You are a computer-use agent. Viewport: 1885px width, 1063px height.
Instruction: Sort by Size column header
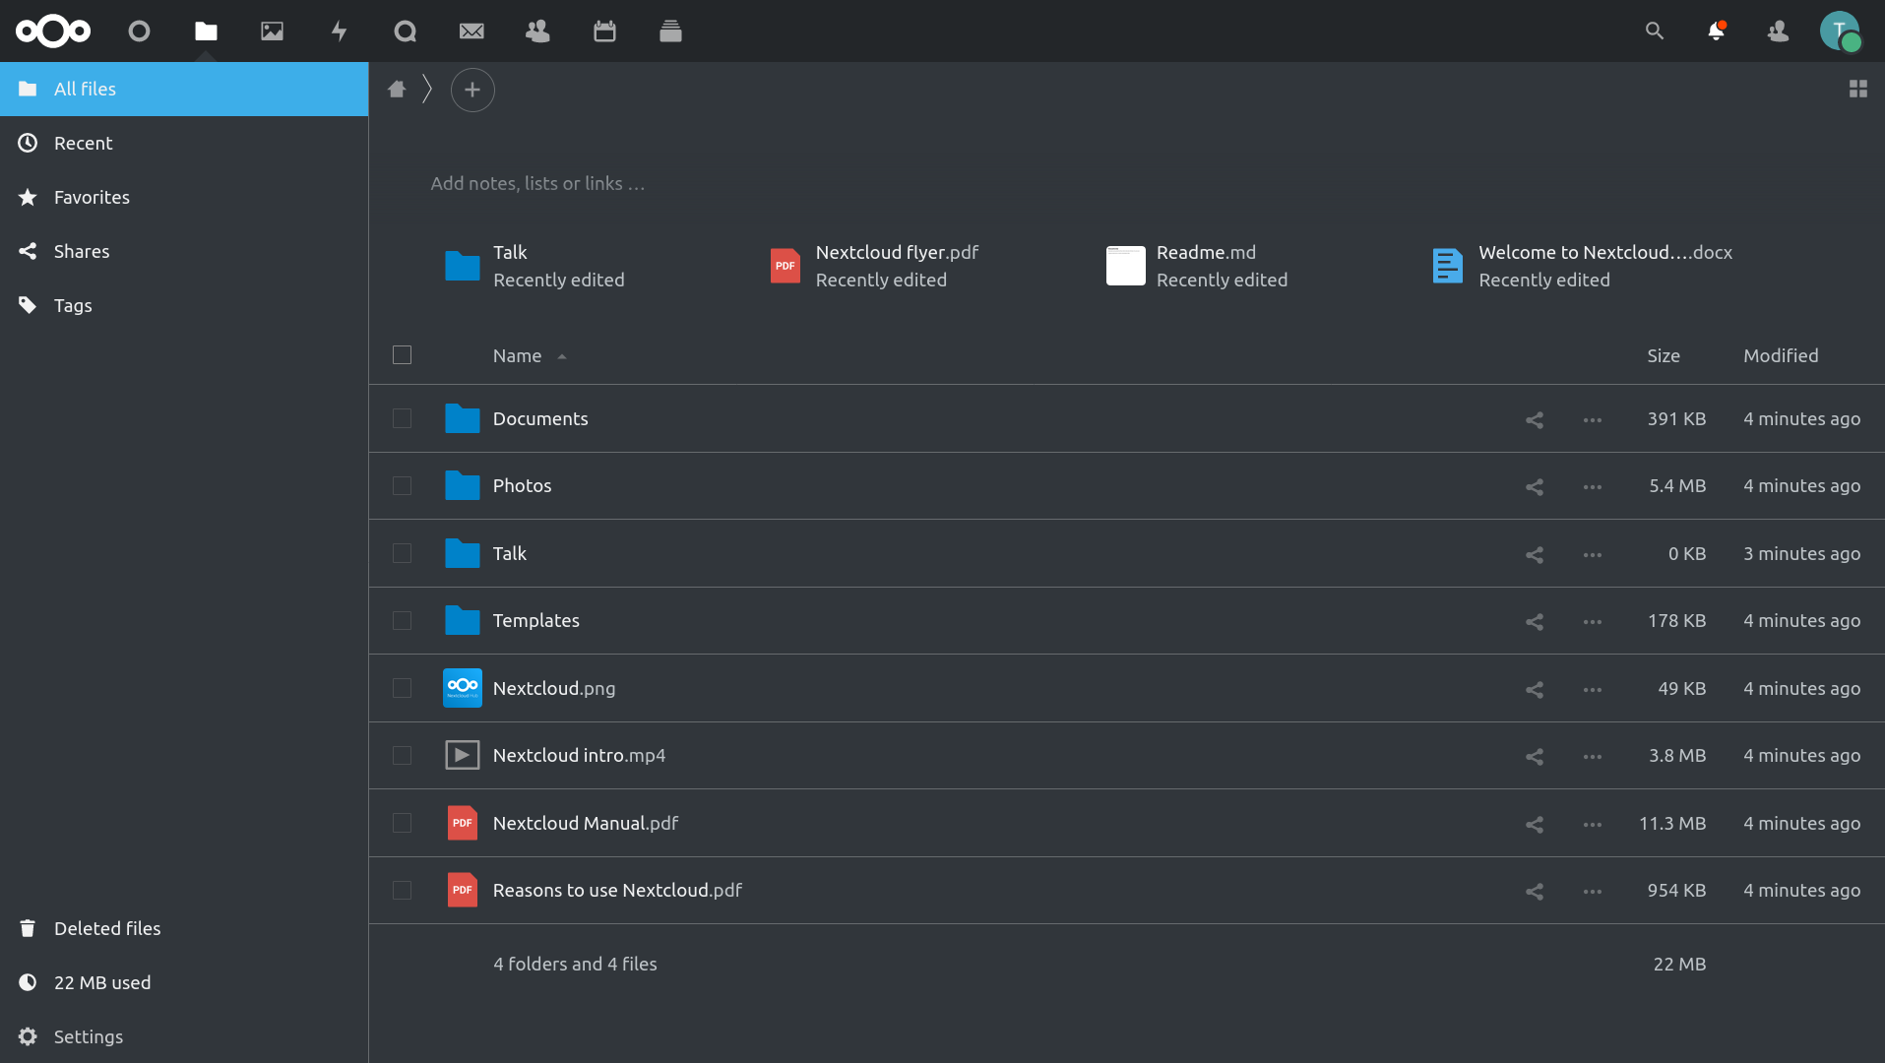point(1663,355)
